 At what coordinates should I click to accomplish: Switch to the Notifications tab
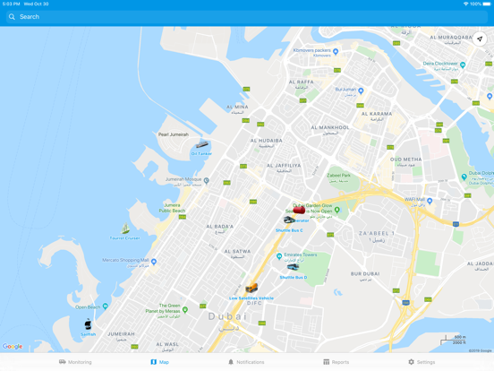(x=246, y=362)
